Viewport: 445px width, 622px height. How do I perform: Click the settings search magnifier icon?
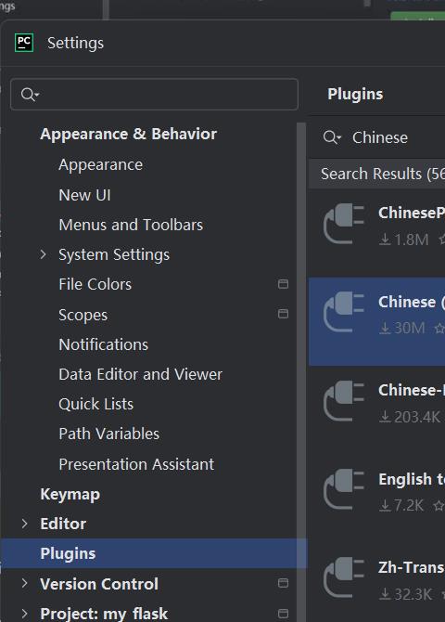[30, 95]
